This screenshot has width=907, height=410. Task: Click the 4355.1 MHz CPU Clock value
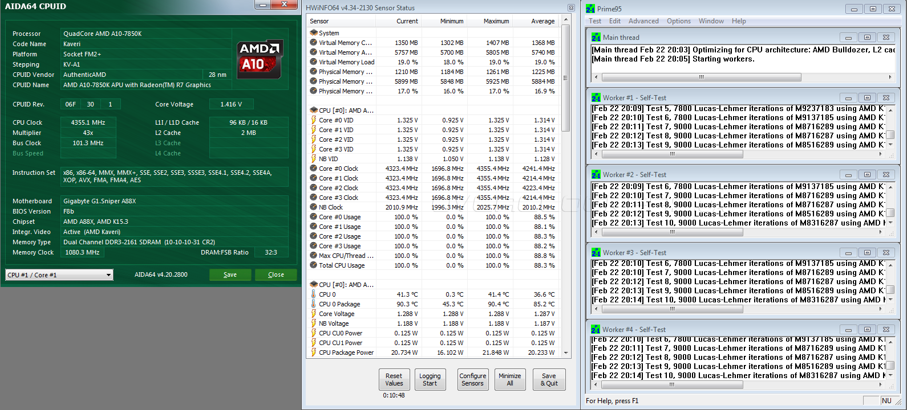(x=88, y=122)
